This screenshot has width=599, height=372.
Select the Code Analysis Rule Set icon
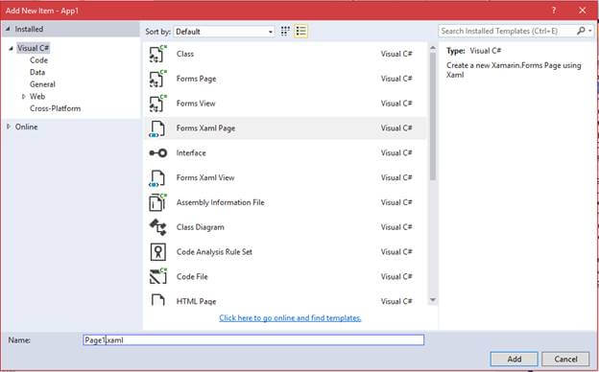157,252
